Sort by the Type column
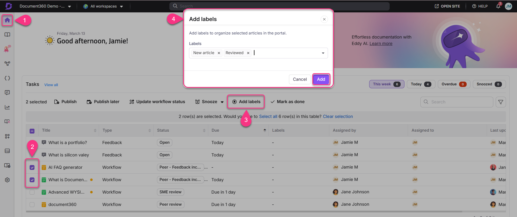The width and height of the screenshot is (517, 217). pos(149,131)
